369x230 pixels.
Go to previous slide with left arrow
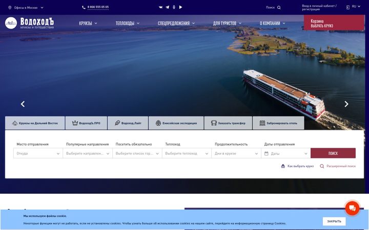point(23,104)
